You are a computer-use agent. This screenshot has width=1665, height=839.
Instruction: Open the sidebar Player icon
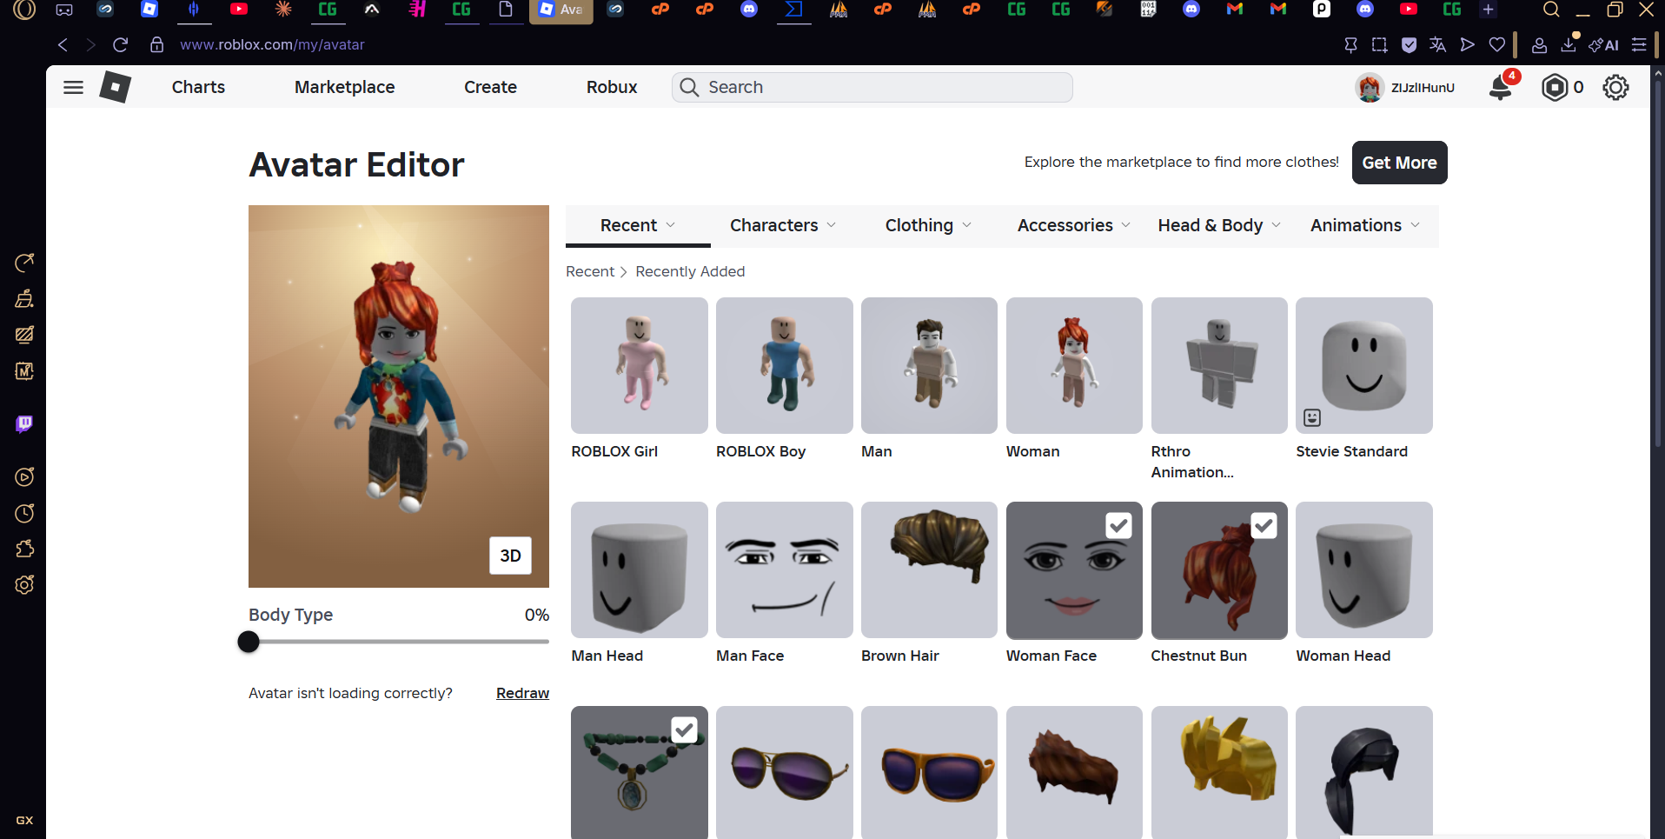tap(24, 476)
